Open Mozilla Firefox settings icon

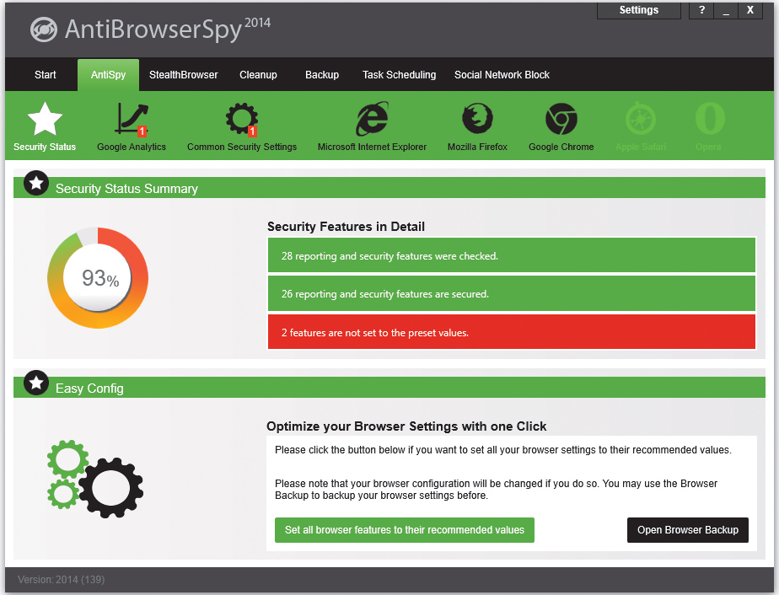[x=476, y=118]
